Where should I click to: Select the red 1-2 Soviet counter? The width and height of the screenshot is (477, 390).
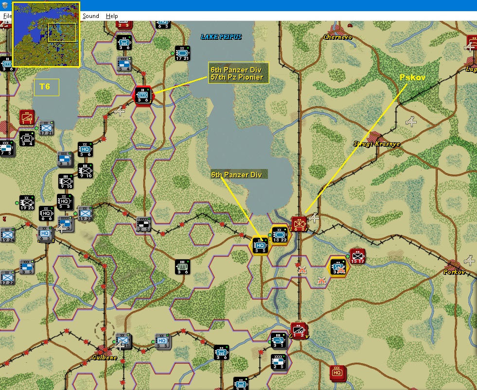pyautogui.click(x=299, y=331)
